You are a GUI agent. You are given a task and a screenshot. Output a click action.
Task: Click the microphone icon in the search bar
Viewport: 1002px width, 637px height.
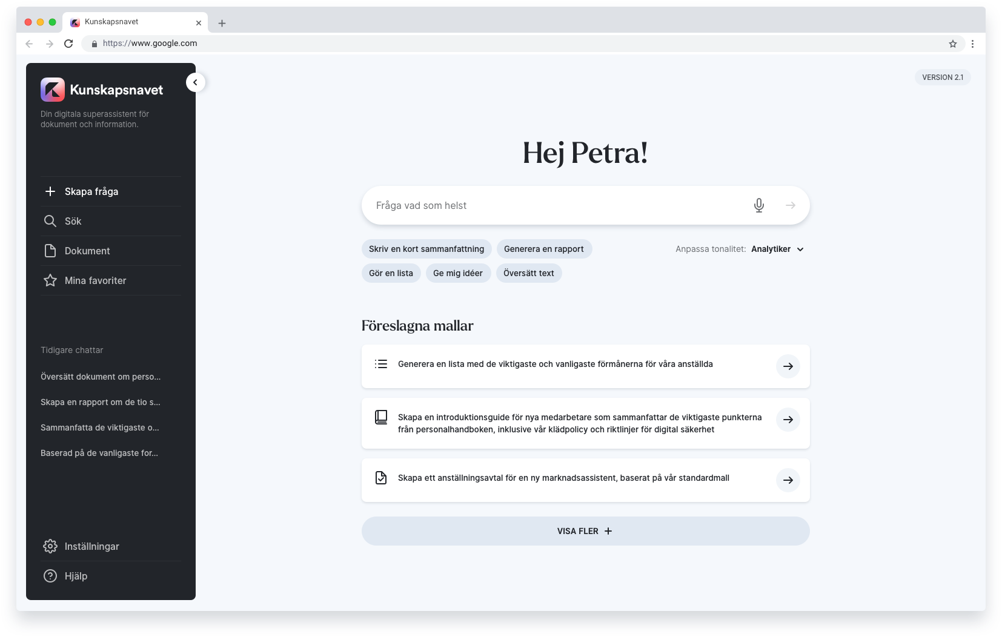(759, 205)
